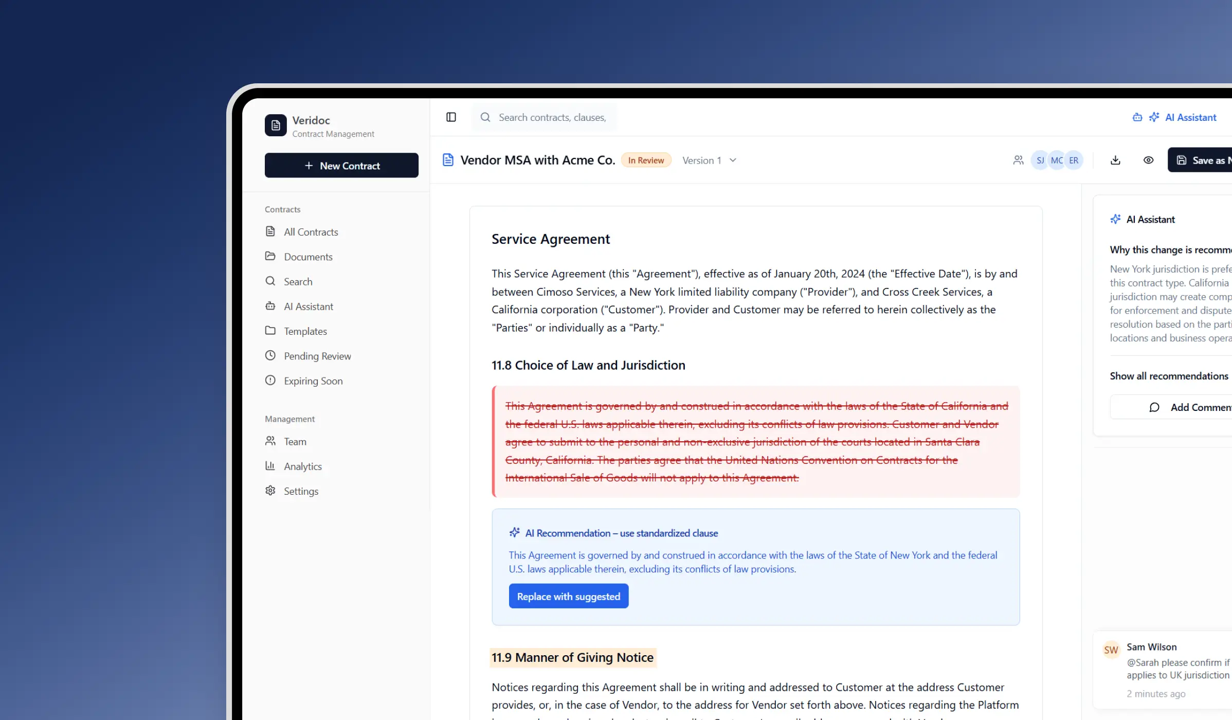
Task: Click the In Review status badge
Action: click(x=646, y=160)
